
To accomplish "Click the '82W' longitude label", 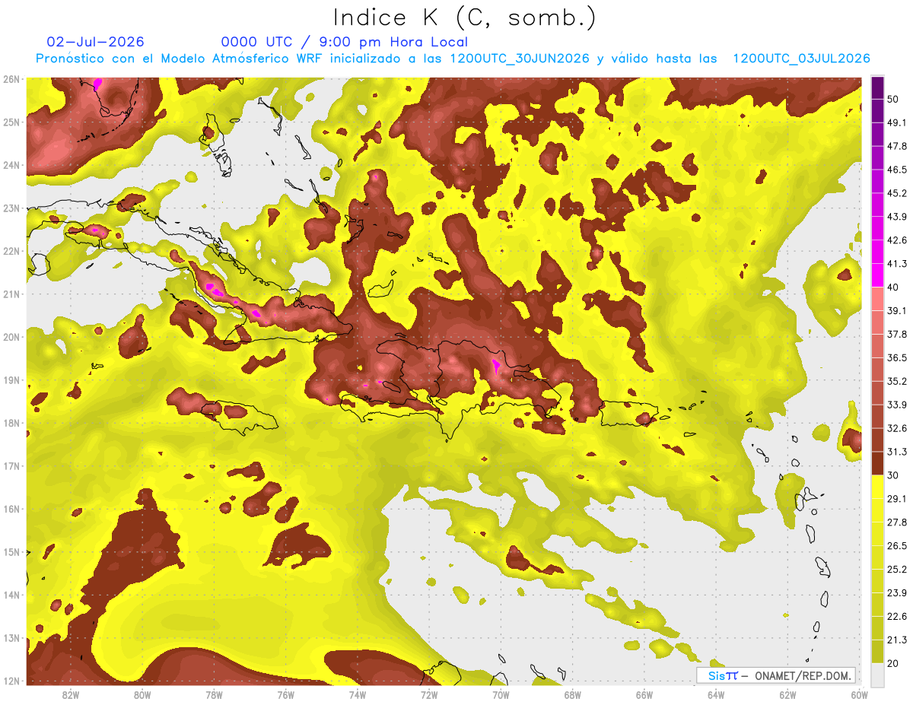I will (x=71, y=694).
